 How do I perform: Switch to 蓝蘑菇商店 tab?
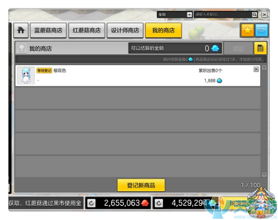48,30
